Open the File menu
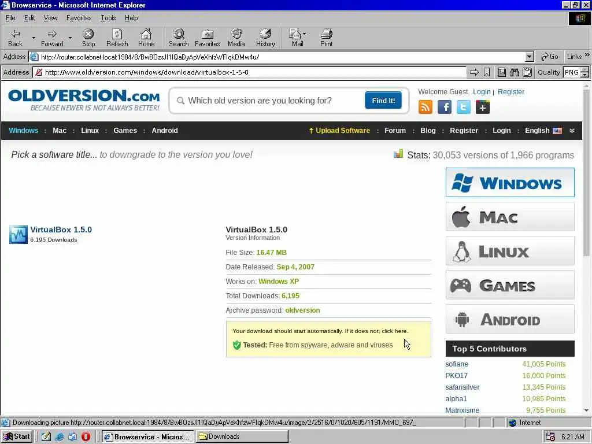Image resolution: width=592 pixels, height=444 pixels. click(10, 18)
